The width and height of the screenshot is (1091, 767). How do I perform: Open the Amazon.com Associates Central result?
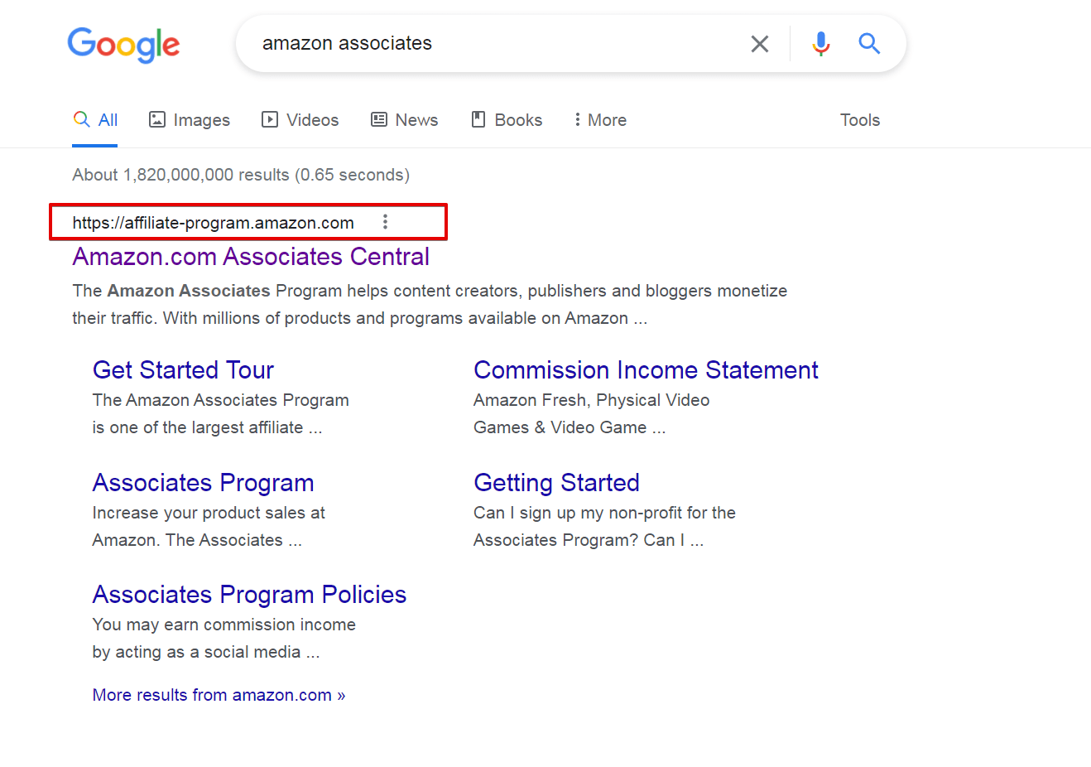(x=251, y=257)
